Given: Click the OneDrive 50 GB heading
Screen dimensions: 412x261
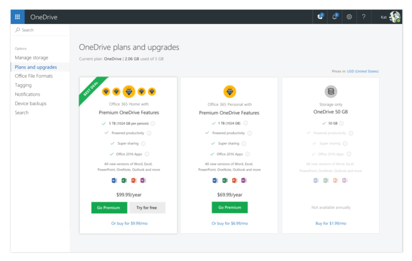Looking at the screenshot, I should pyautogui.click(x=331, y=112).
